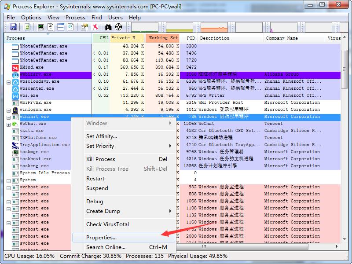Sort by the PID column header
The image size is (352, 264).
tap(189, 38)
